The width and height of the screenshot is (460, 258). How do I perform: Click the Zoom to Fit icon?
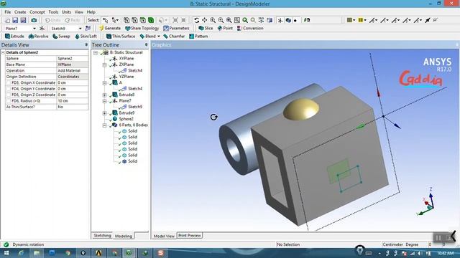pyautogui.click(x=229, y=20)
